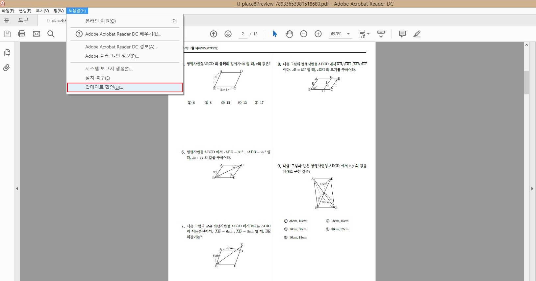Open the 창(W) menu
The height and width of the screenshot is (281, 536).
[59, 11]
